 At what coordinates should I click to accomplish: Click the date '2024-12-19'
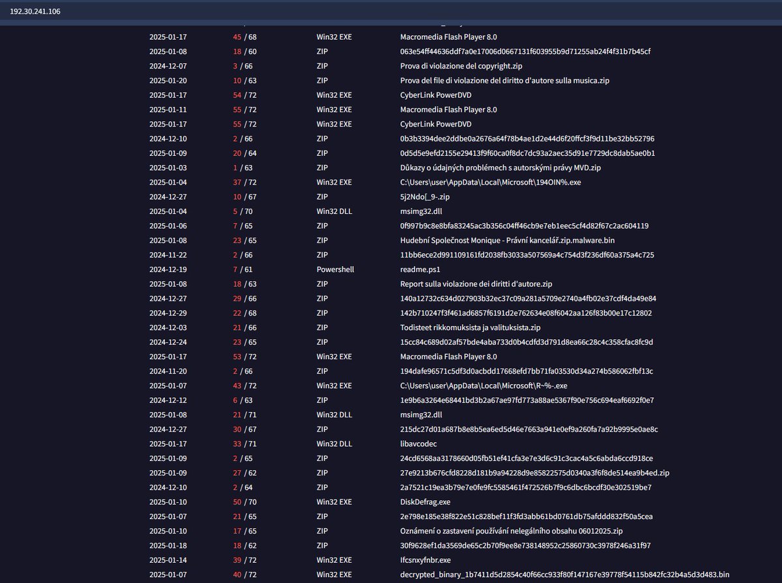(168, 269)
